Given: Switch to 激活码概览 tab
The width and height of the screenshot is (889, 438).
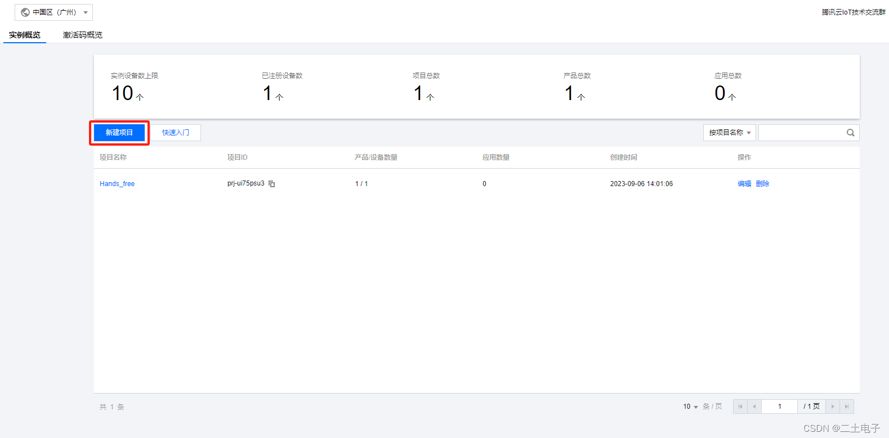Looking at the screenshot, I should click(83, 35).
